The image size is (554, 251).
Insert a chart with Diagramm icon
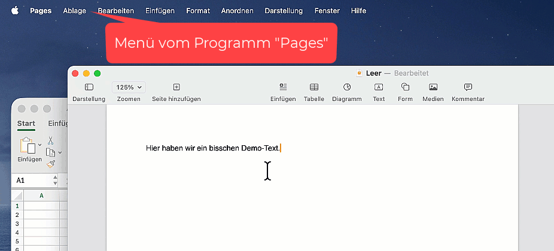pyautogui.click(x=347, y=87)
